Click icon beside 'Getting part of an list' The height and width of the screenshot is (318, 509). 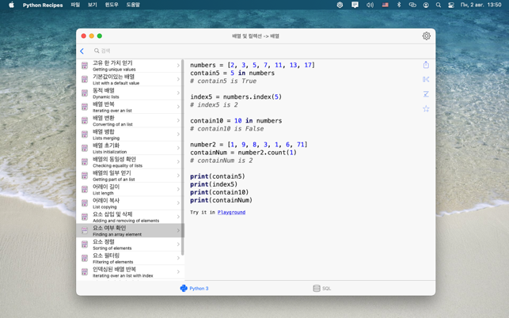tap(85, 176)
